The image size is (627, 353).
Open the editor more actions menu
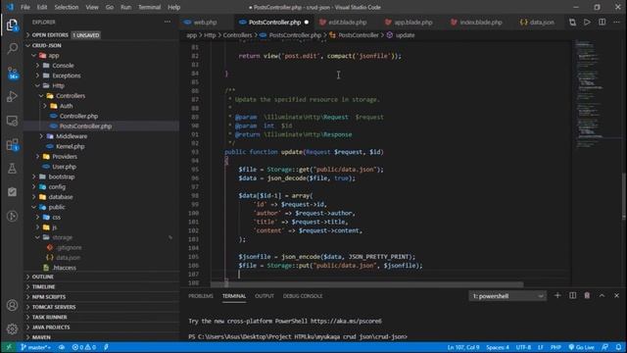616,23
